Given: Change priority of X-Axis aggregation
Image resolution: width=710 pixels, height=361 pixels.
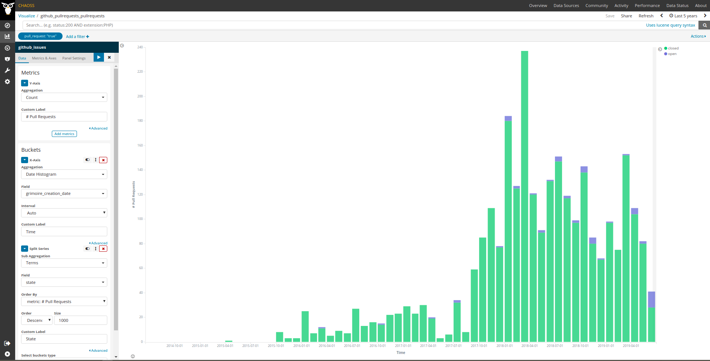Looking at the screenshot, I should point(95,160).
